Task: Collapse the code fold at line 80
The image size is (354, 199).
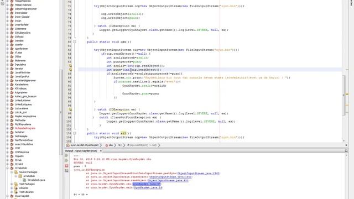Action: coord(75,42)
